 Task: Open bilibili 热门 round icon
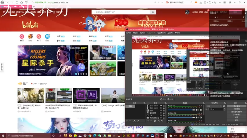click(x=39, y=36)
